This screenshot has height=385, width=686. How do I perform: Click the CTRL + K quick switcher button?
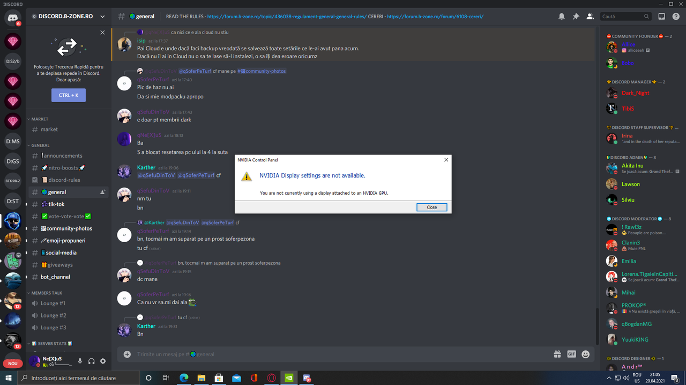(69, 95)
